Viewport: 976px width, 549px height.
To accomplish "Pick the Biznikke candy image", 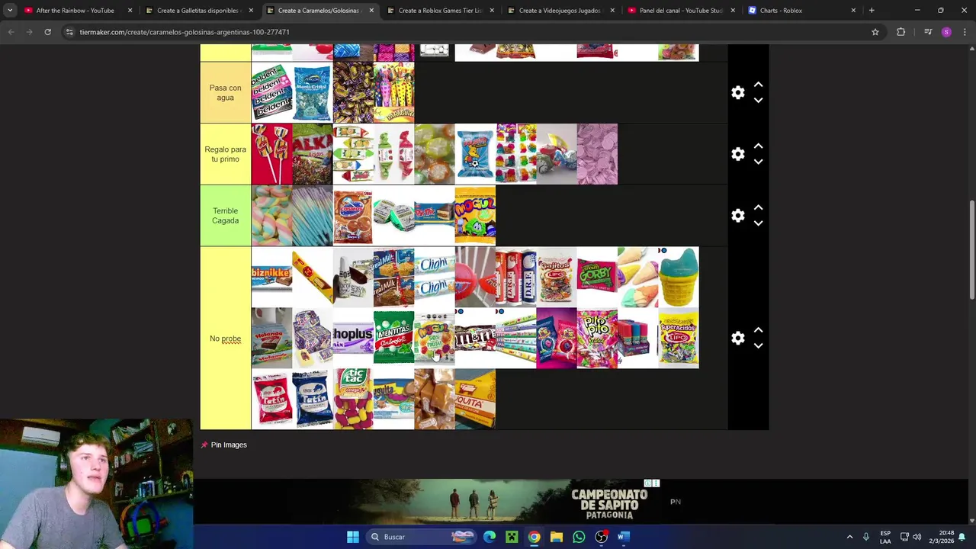I will pos(271,277).
